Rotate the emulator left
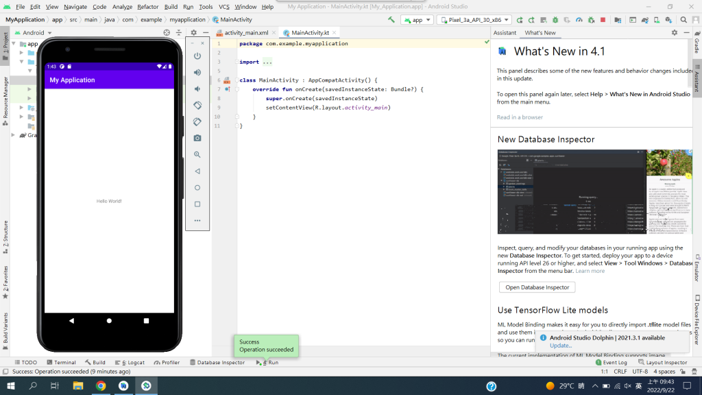702x395 pixels. pyautogui.click(x=197, y=105)
